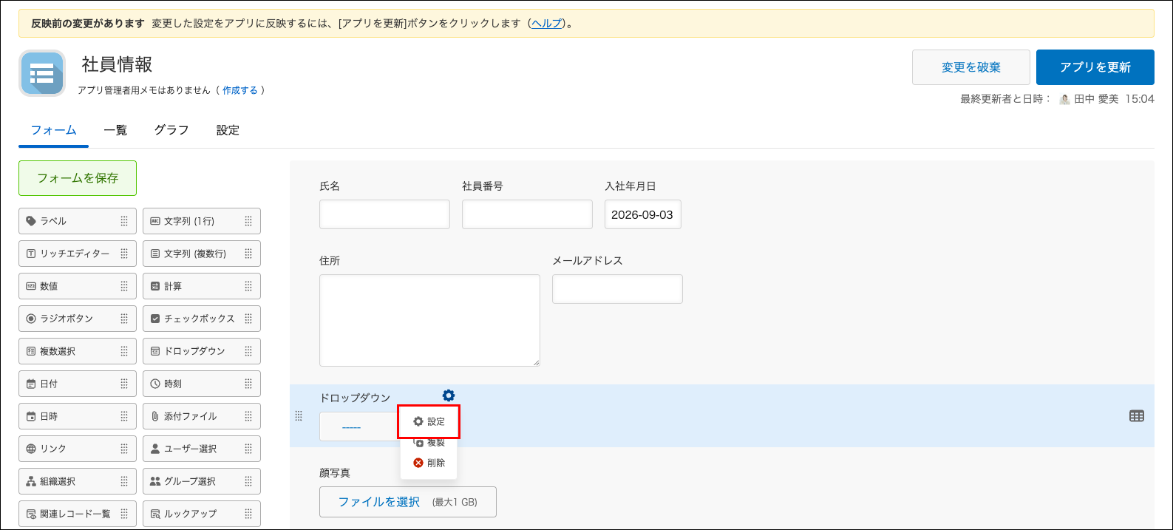
Task: Click the 田中 愛美 user name
Action: click(x=1096, y=99)
